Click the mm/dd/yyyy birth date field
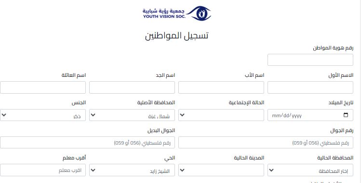Image resolution: width=361 pixels, height=183 pixels. 310,115
